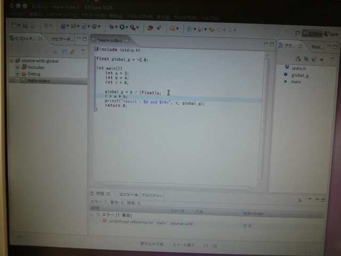Viewport: 341px width, 256px height.
Task: Open the ヘルプ(H) menu
Action: (x=210, y=18)
